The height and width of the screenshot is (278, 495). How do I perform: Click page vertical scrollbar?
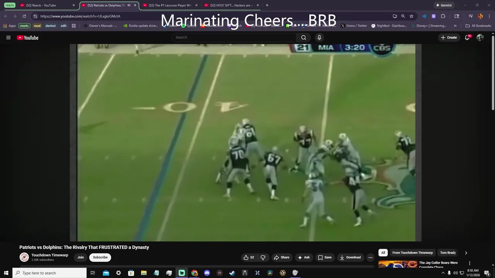pyautogui.click(x=493, y=72)
